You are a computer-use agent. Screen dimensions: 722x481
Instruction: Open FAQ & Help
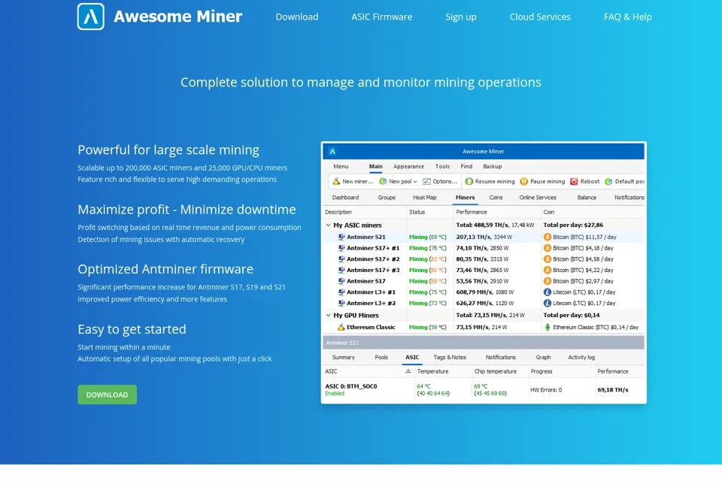pyautogui.click(x=627, y=17)
